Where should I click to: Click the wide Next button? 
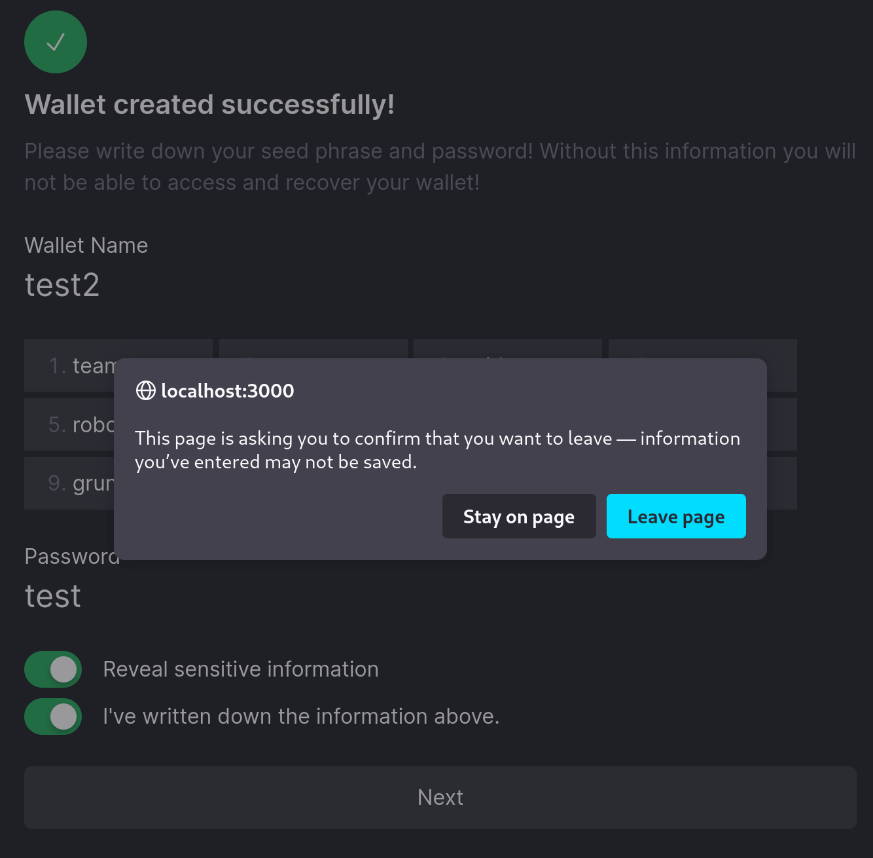click(440, 798)
